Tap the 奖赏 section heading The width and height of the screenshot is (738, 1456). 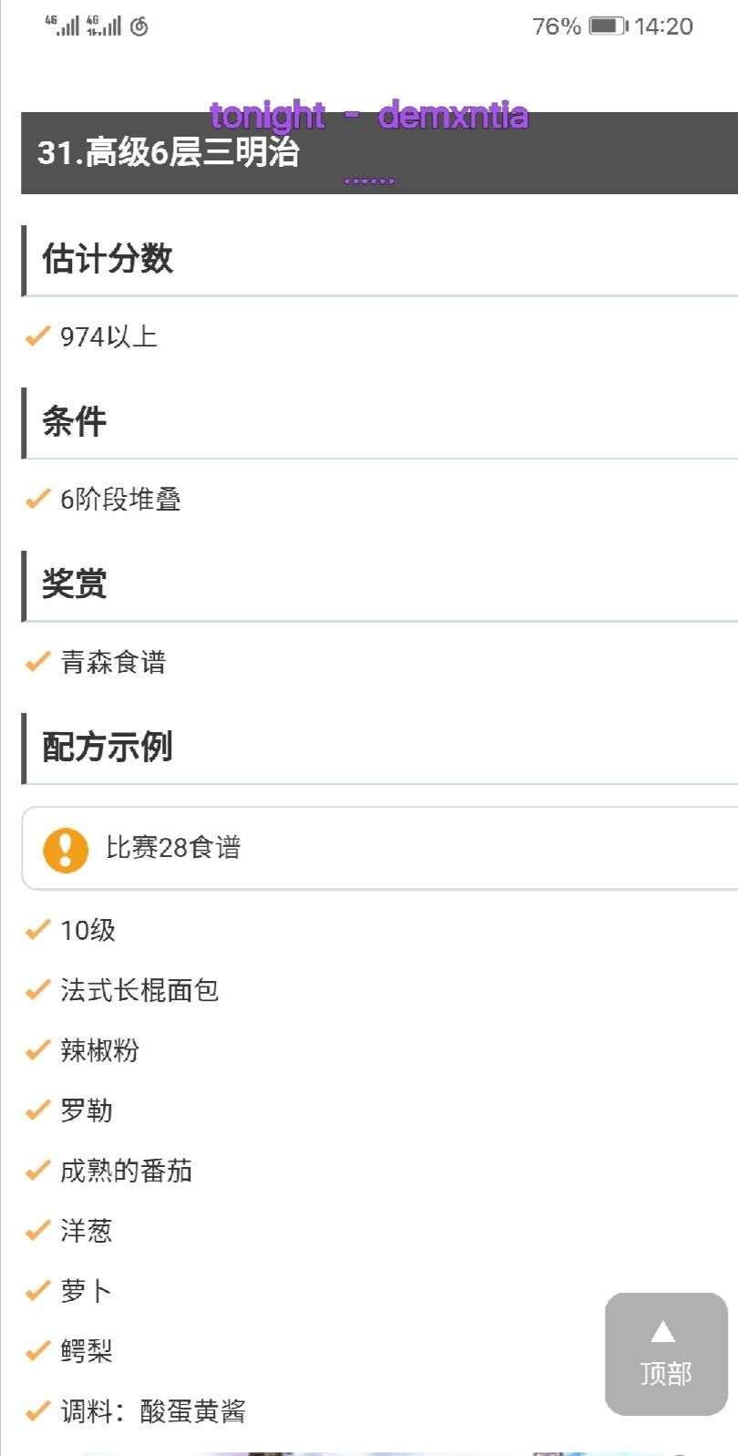(75, 583)
